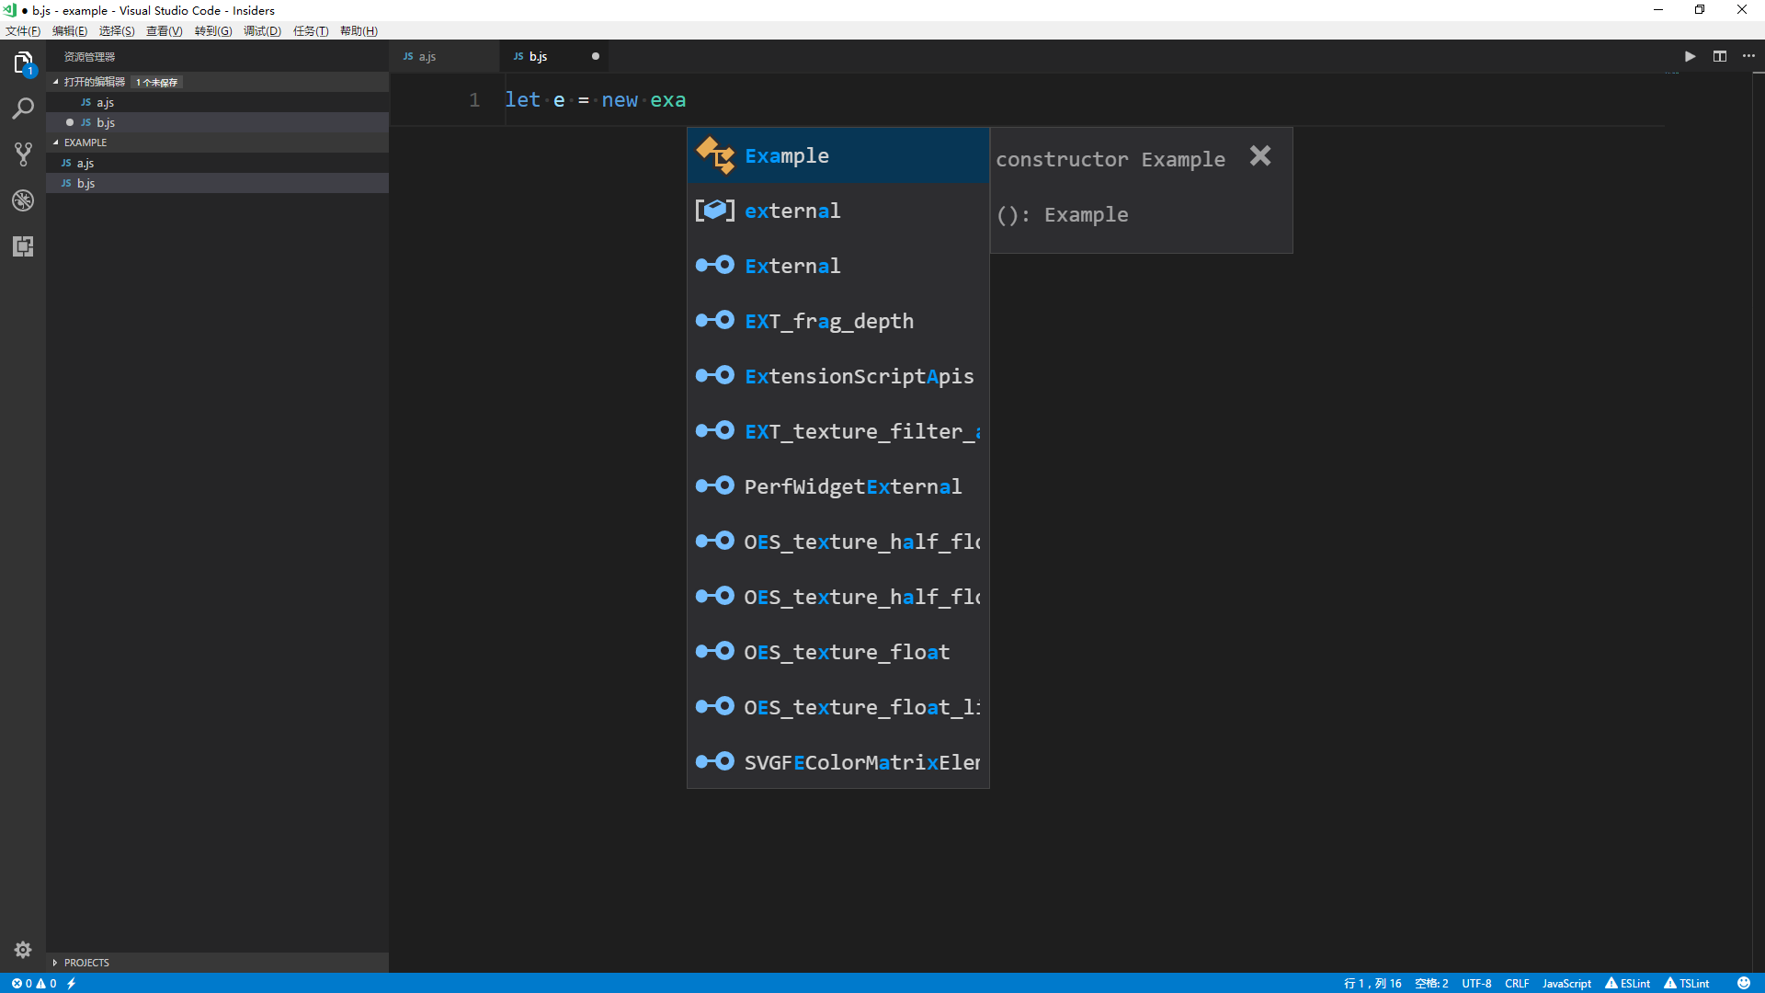The image size is (1765, 993).
Task: Open the Explorer view in activity bar
Action: (x=23, y=63)
